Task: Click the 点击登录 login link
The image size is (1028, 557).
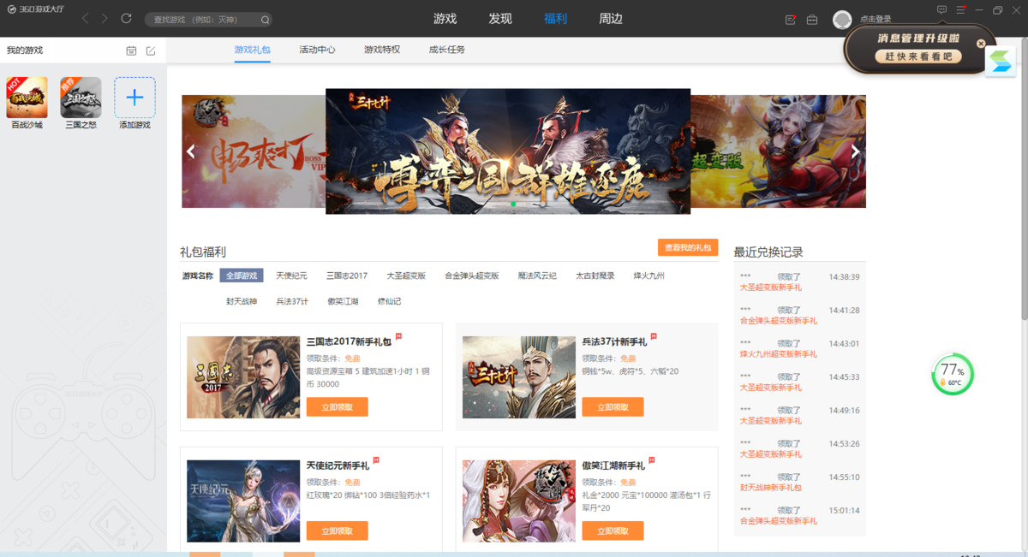Action: 876,20
